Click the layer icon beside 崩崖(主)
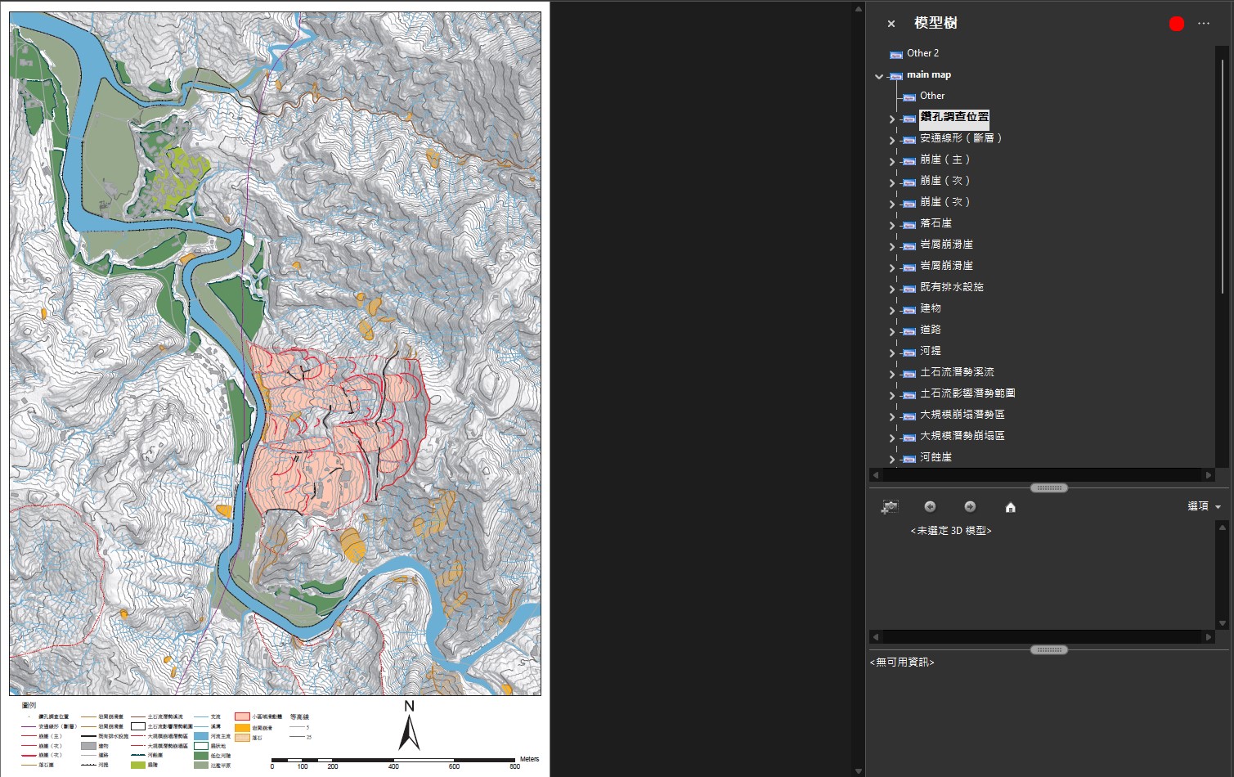 coord(909,160)
